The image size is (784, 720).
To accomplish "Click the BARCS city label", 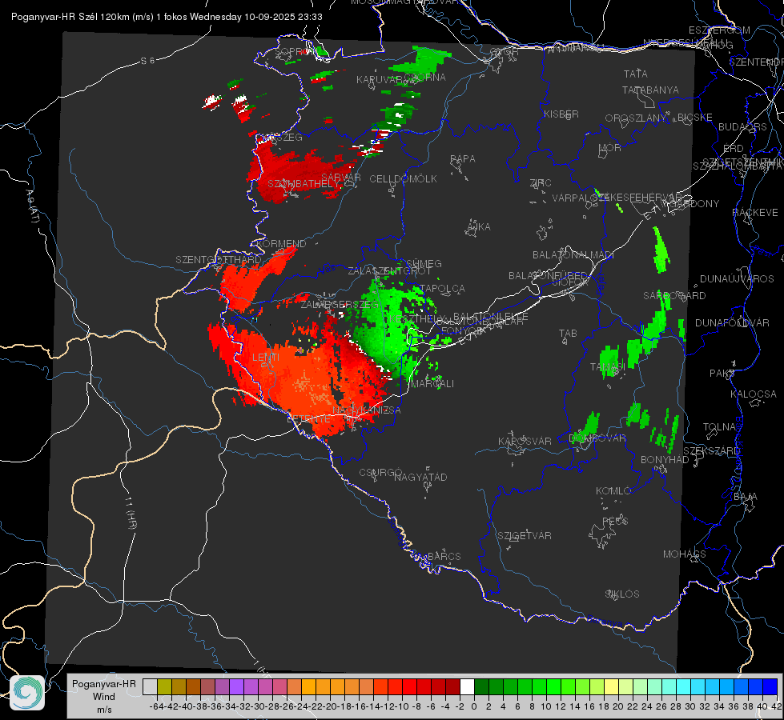I will [444, 556].
